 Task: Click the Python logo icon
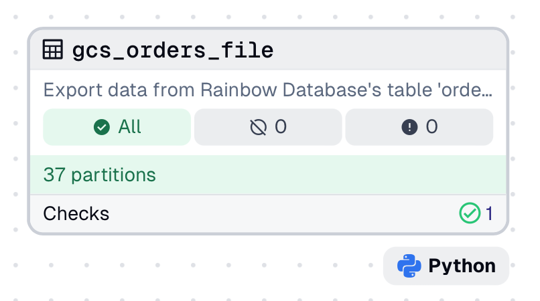(409, 266)
